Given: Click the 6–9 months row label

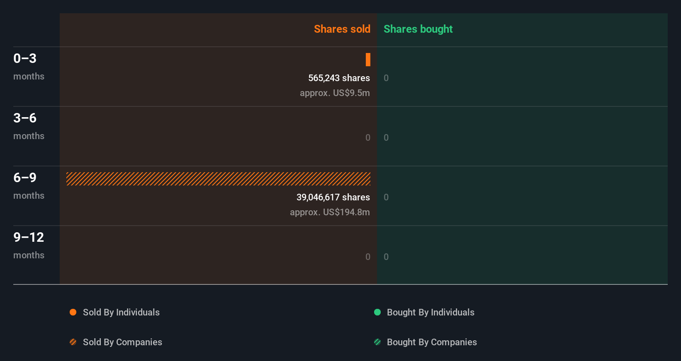Looking at the screenshot, I should [29, 185].
